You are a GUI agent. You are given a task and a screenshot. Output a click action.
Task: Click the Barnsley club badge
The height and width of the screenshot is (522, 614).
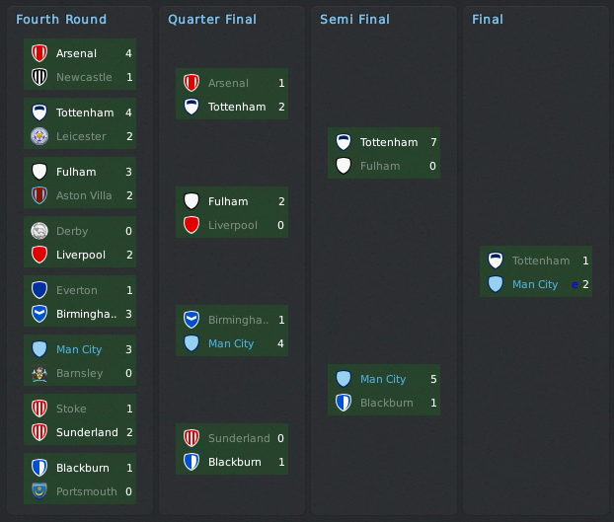(x=39, y=373)
